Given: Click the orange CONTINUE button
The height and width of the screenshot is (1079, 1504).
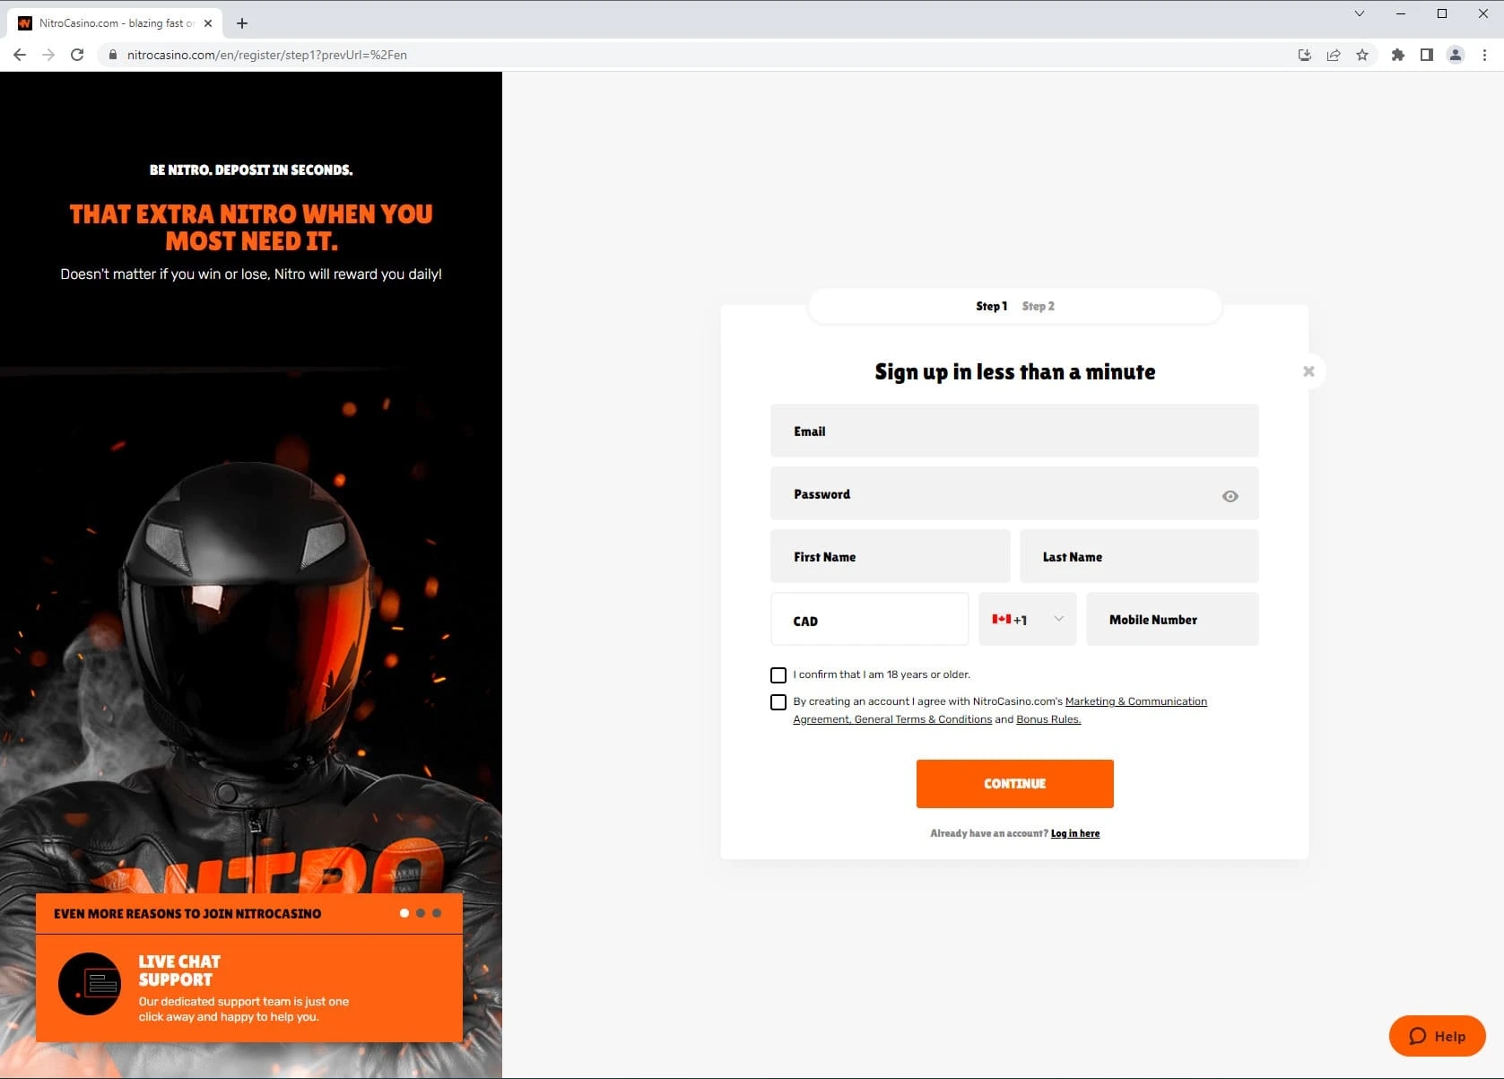Looking at the screenshot, I should [1015, 784].
